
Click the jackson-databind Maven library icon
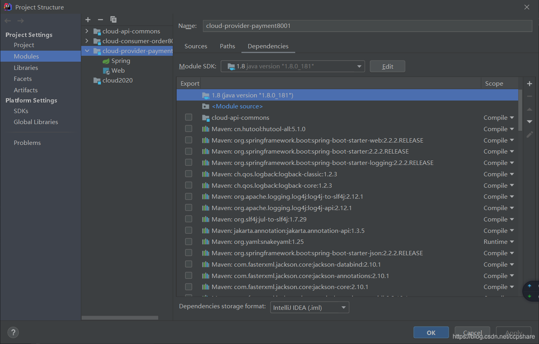pyautogui.click(x=206, y=265)
